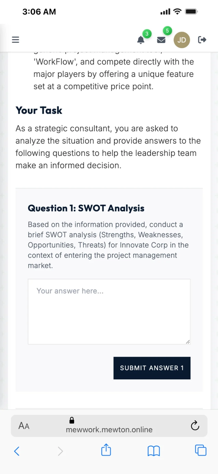Viewport: 218px width, 474px height.
Task: Show Safari bookmarks
Action: (x=154, y=451)
